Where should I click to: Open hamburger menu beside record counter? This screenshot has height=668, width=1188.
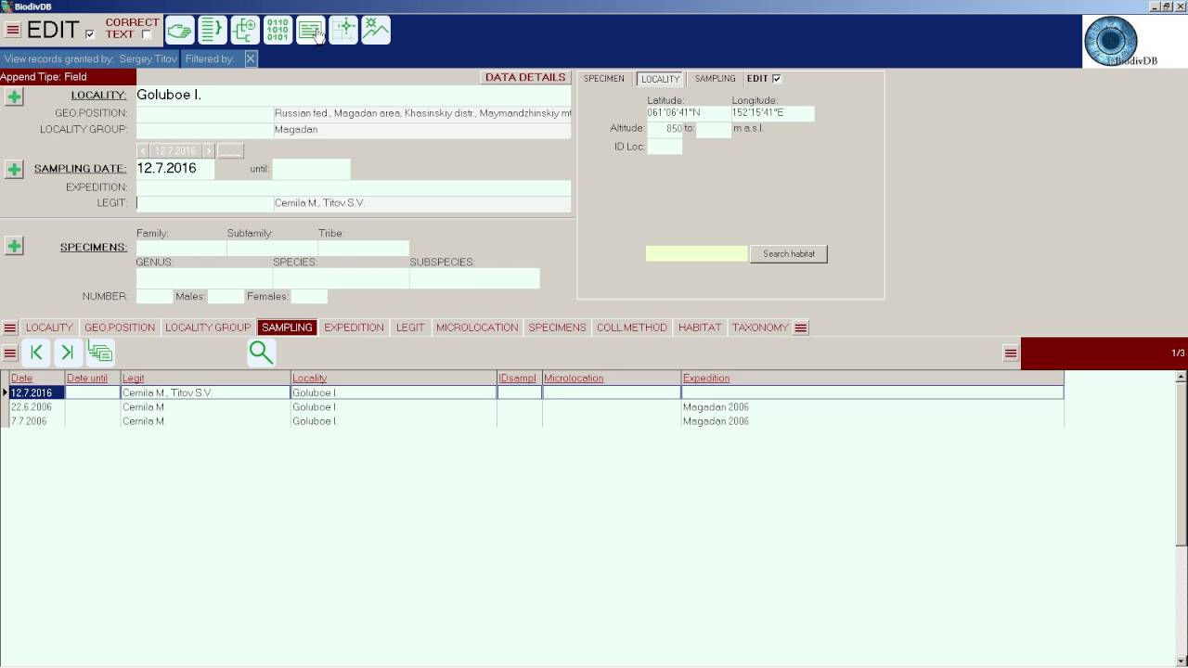(x=1011, y=353)
